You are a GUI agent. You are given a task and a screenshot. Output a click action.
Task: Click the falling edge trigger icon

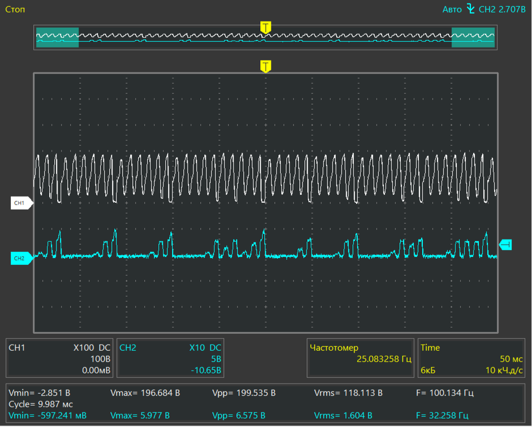coord(470,9)
